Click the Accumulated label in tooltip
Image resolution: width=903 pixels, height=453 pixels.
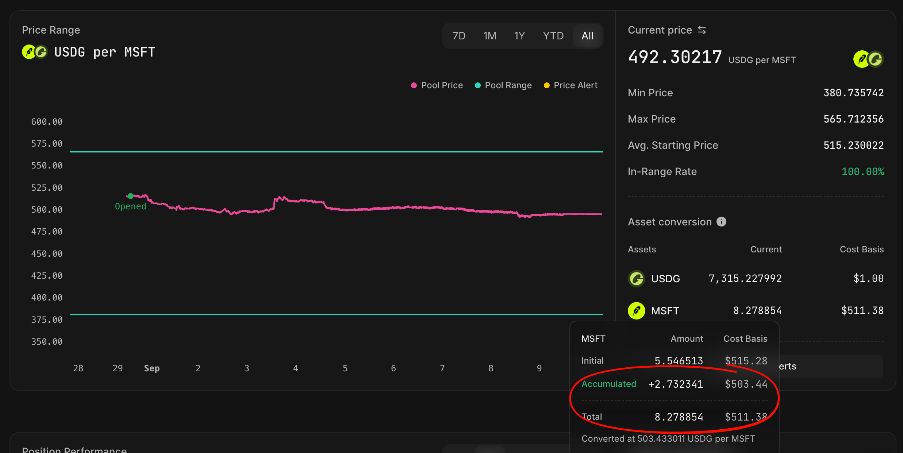[x=608, y=384]
